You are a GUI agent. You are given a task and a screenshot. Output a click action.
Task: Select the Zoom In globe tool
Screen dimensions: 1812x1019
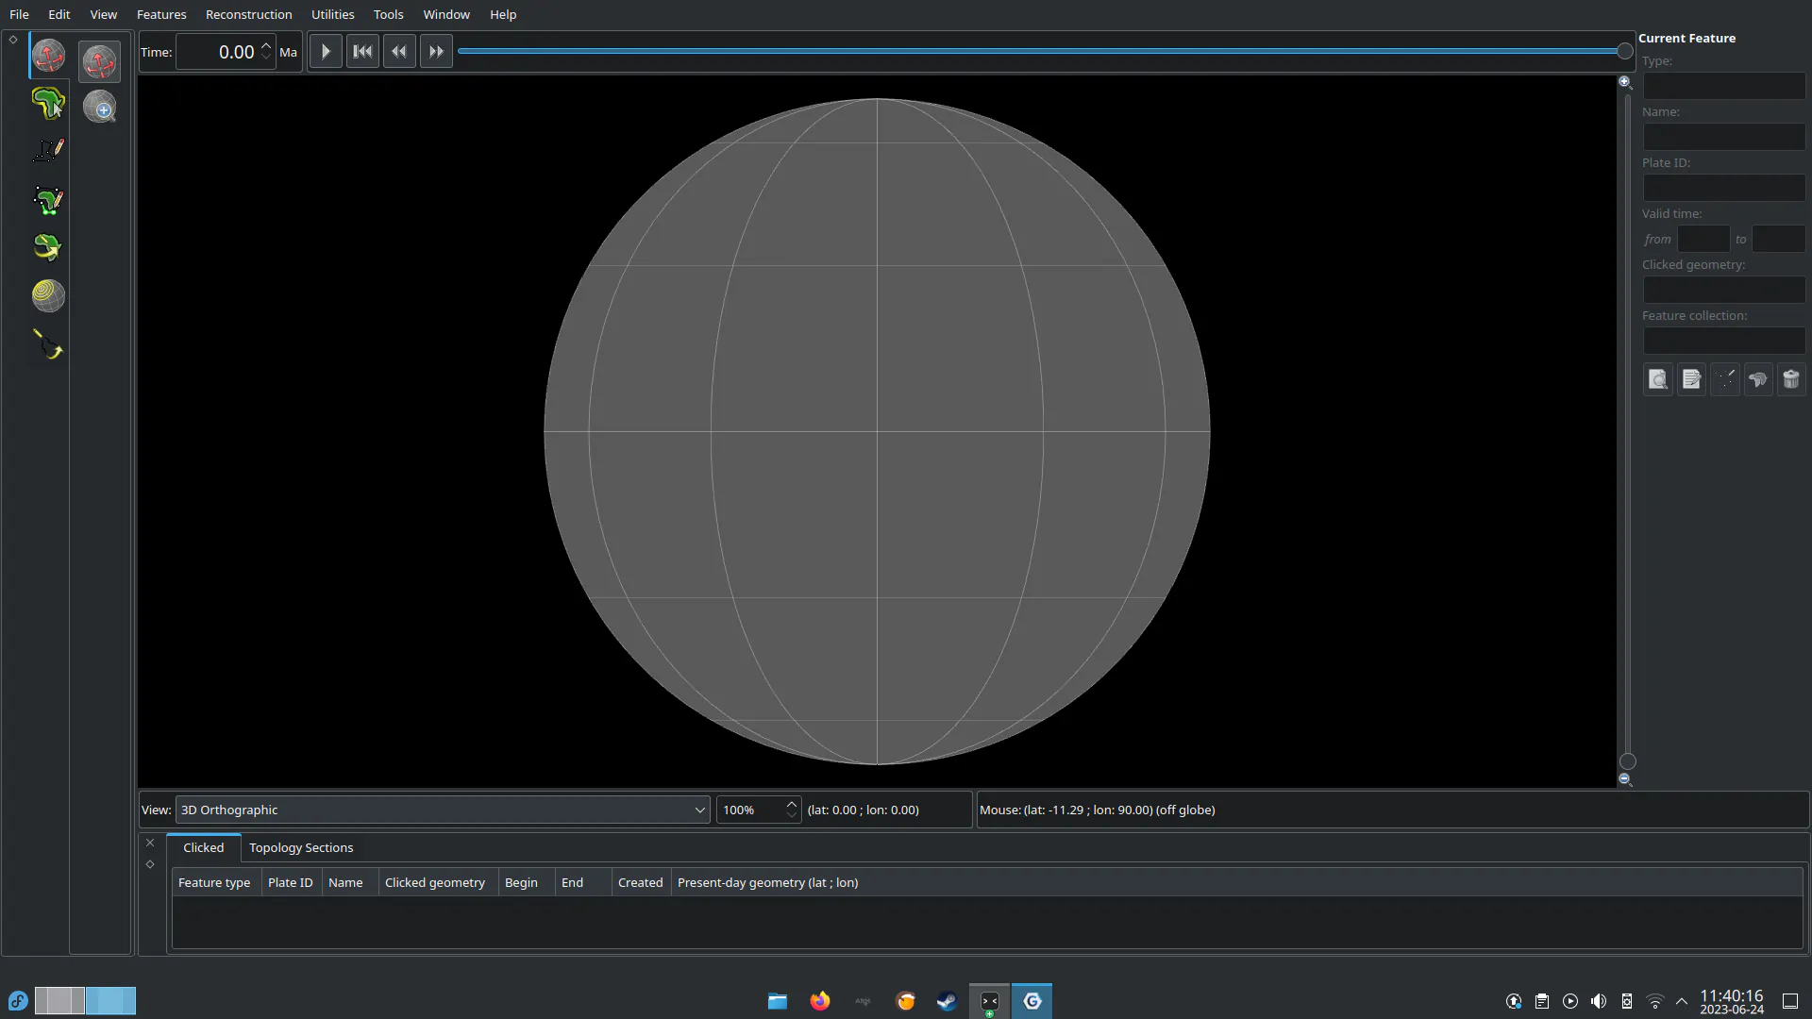tap(99, 107)
